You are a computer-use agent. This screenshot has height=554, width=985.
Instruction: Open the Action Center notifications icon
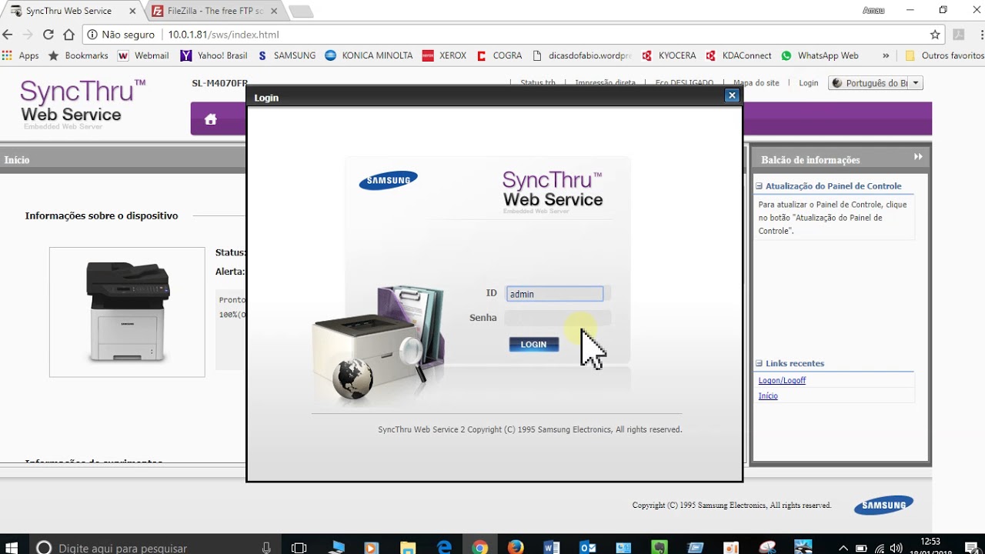[970, 547]
